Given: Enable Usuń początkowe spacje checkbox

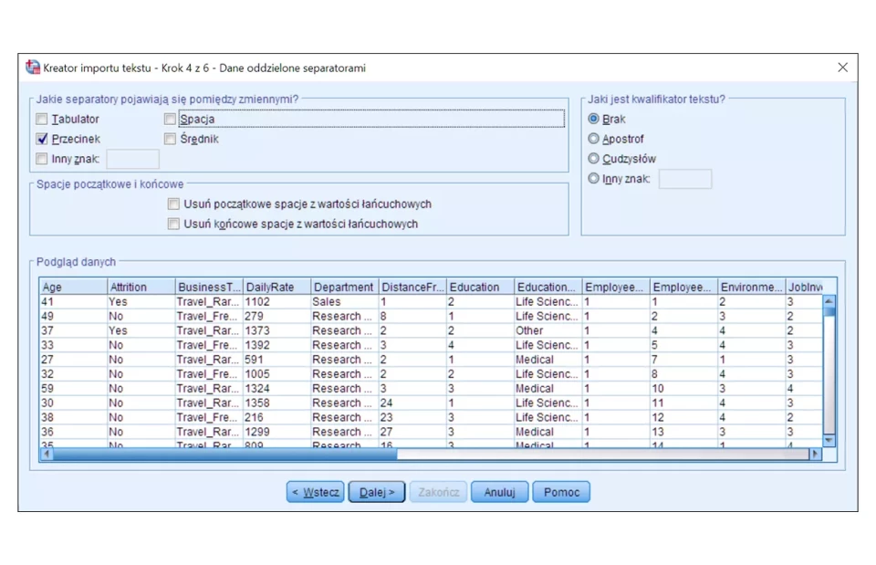Looking at the screenshot, I should pos(173,204).
